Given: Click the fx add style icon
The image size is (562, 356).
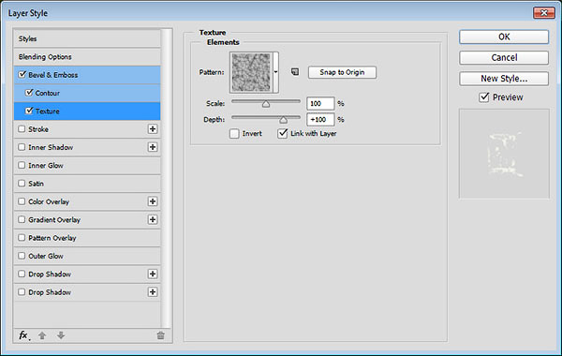Looking at the screenshot, I should [x=24, y=335].
